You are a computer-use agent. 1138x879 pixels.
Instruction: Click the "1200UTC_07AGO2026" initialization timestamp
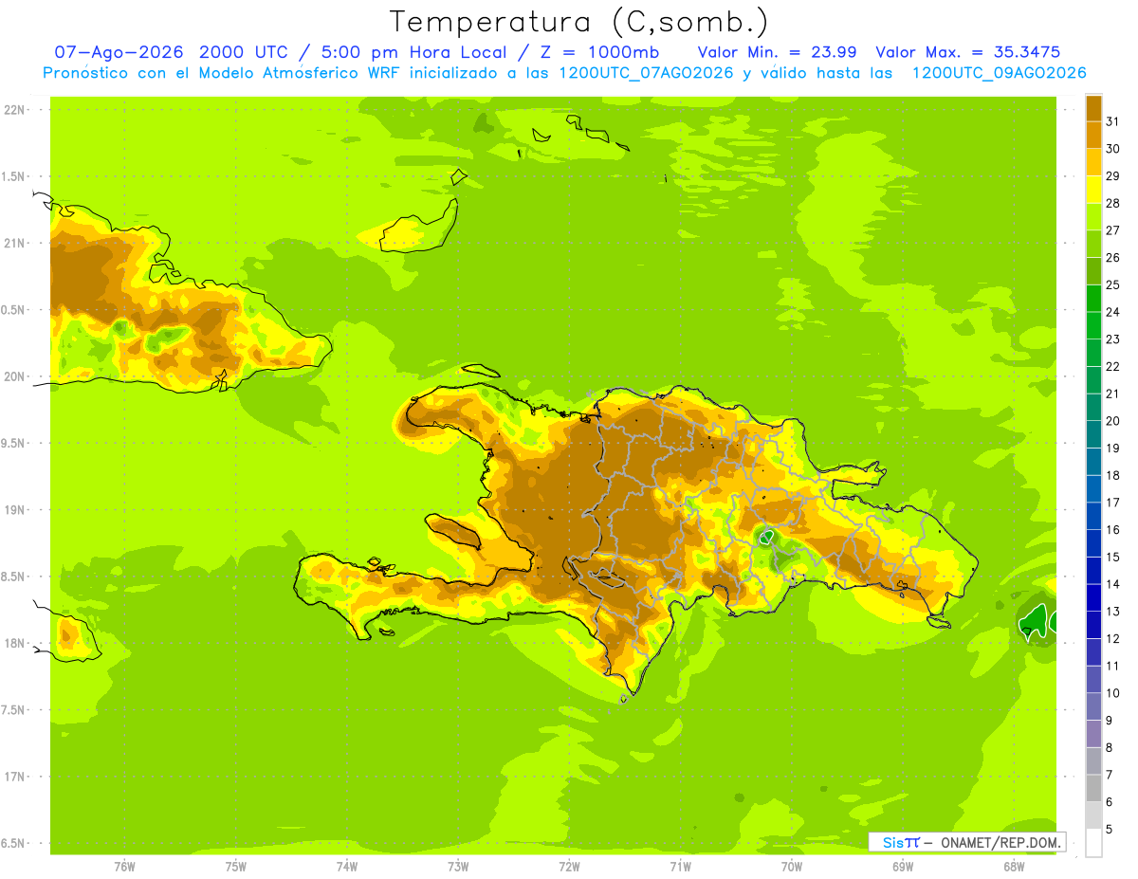(x=647, y=73)
